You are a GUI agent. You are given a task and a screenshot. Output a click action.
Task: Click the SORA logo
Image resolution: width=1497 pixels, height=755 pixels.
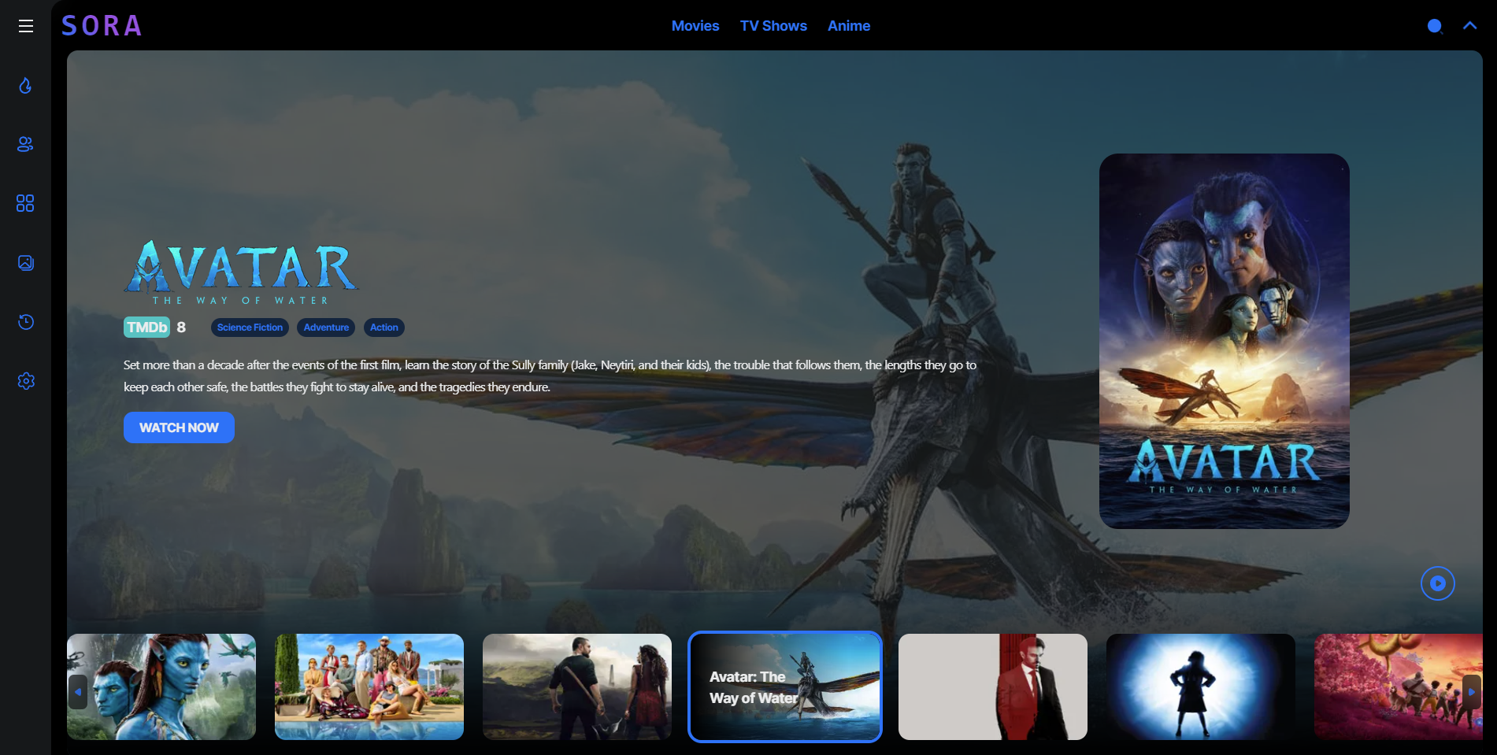click(102, 26)
